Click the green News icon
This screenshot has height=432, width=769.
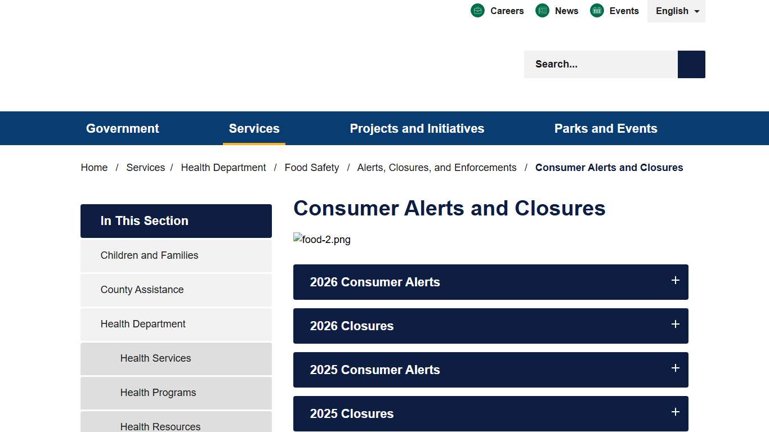[x=542, y=10]
